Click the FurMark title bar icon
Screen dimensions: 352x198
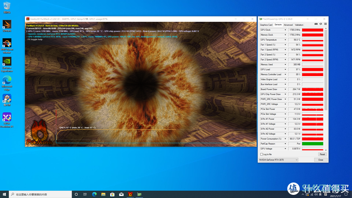28,19
